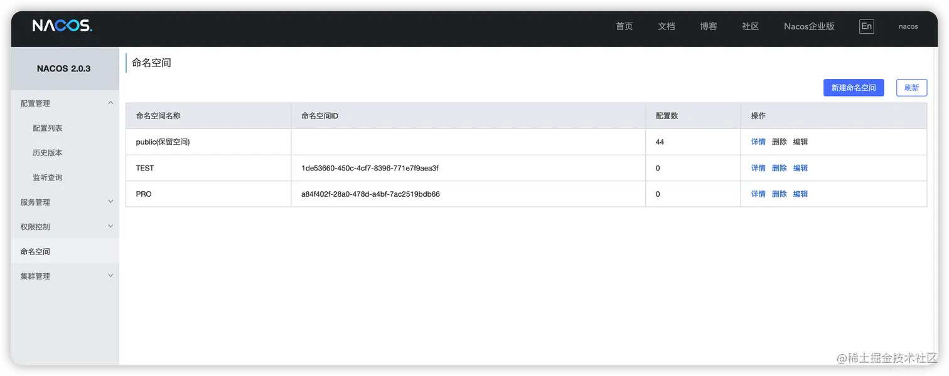This screenshot has height=376, width=949.
Task: Open 首页 in the top navigation
Action: pos(624,26)
